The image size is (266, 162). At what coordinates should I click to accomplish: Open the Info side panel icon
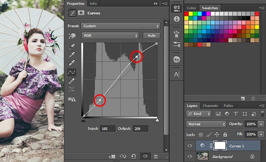coord(177,19)
